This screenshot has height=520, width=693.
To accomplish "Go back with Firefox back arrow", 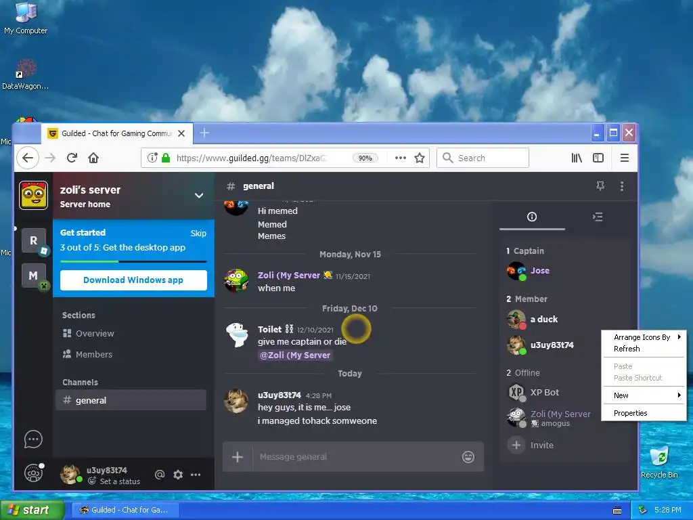I will (x=28, y=158).
